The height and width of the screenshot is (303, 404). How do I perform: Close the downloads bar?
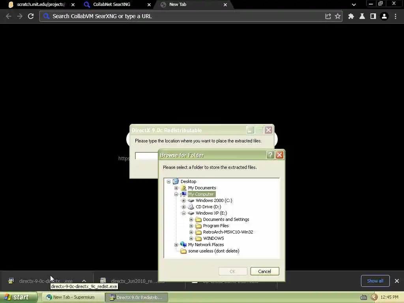(x=397, y=281)
